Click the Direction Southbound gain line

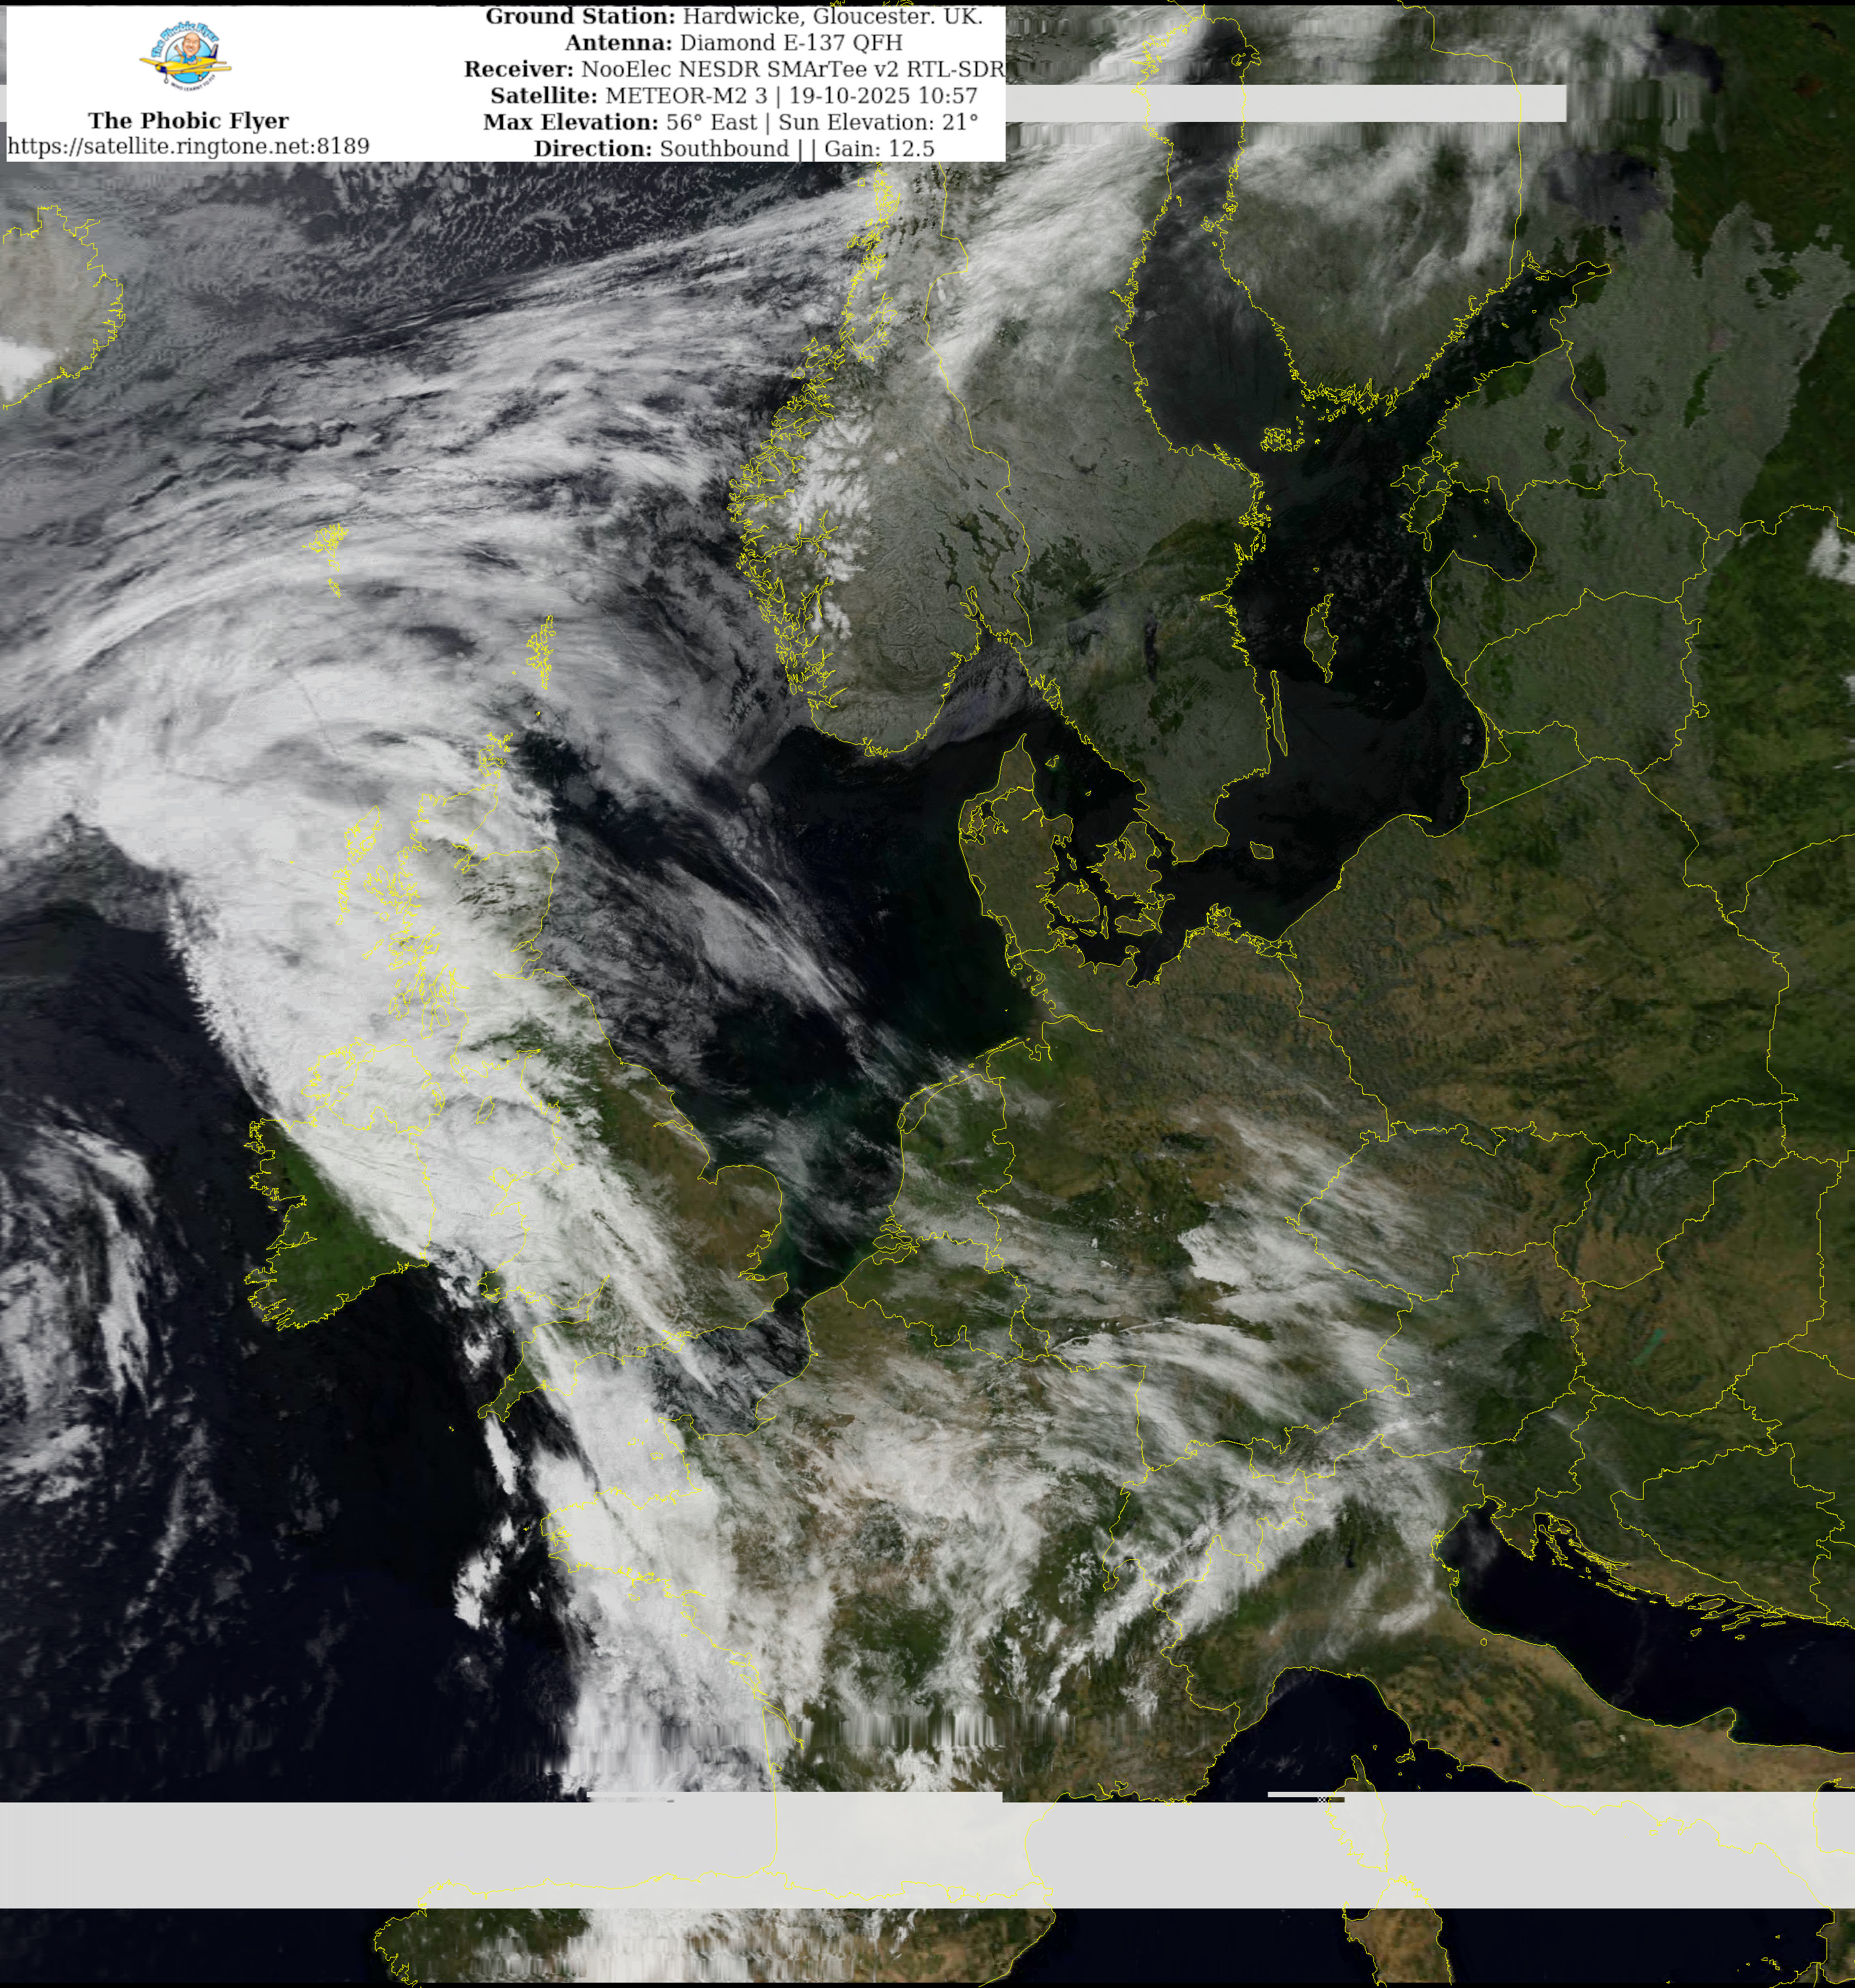pos(733,149)
